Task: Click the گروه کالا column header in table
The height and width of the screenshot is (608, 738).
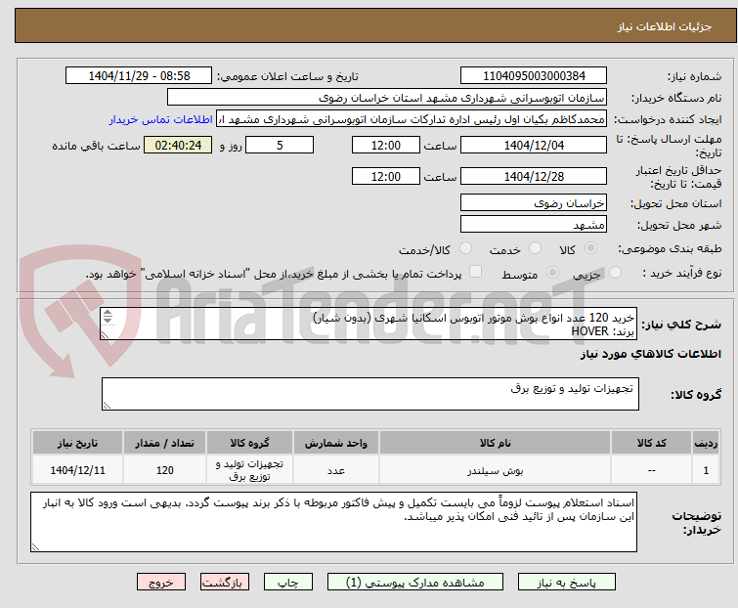Action: (x=249, y=443)
